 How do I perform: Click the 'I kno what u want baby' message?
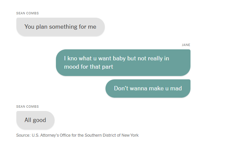123,63
